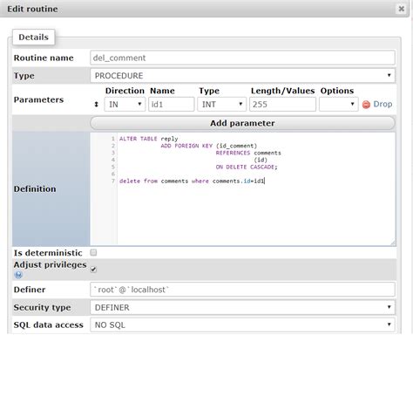Click the ALTER TABLE reply line in editor
The width and height of the screenshot is (413, 417).
tap(148, 139)
